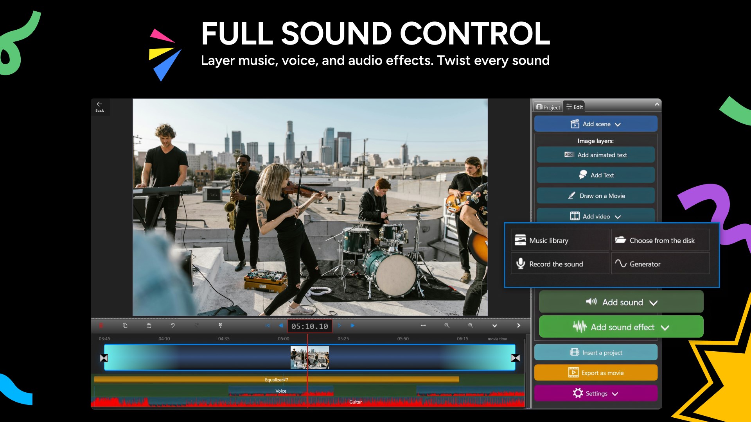Open the Settings dropdown

coord(596,393)
